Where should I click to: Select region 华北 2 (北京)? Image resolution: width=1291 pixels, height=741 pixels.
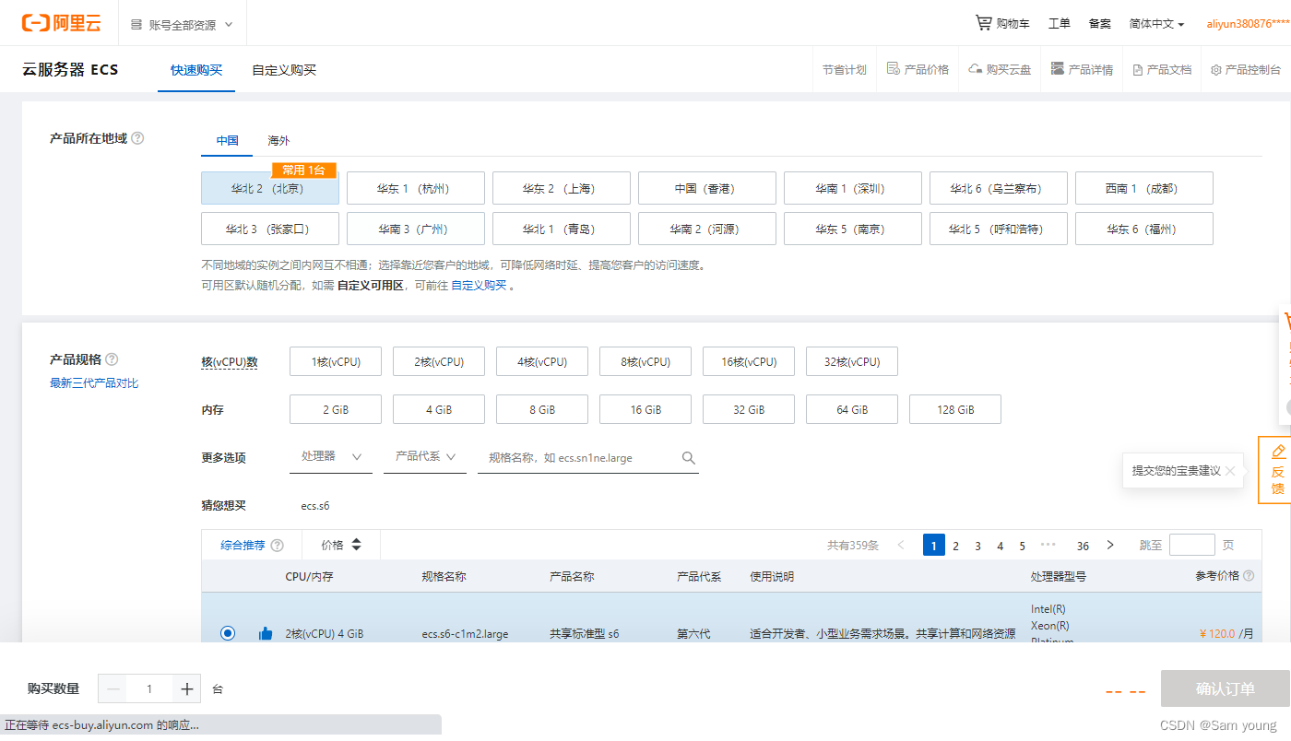tap(270, 188)
